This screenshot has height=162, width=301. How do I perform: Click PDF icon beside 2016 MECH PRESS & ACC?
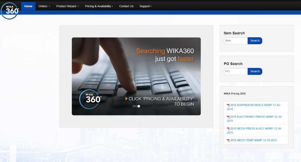228,129
